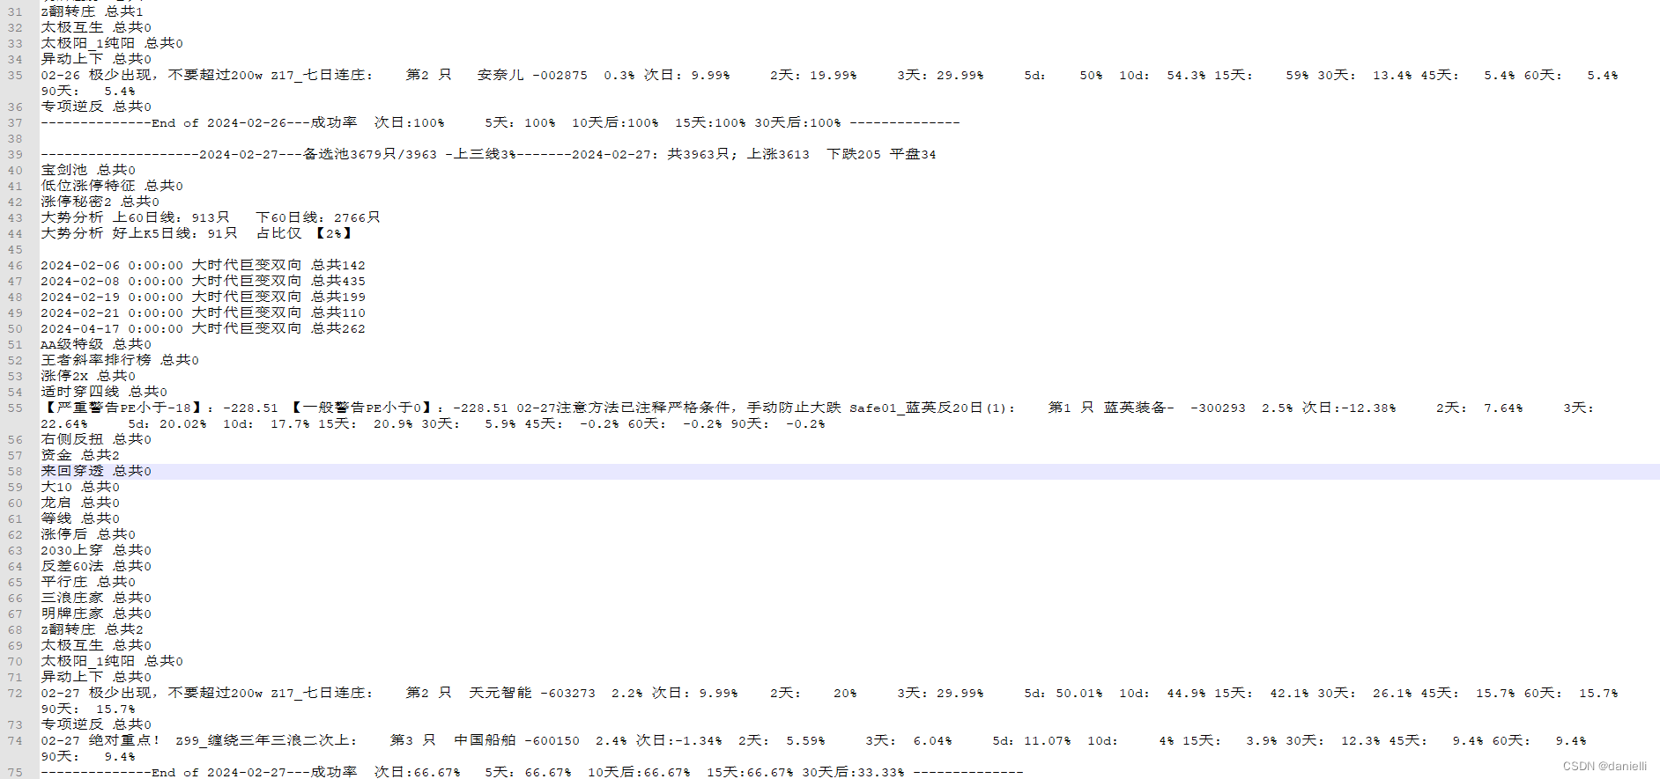This screenshot has width=1660, height=779.
Task: Click the line '等线 总共0'
Action: (80, 518)
